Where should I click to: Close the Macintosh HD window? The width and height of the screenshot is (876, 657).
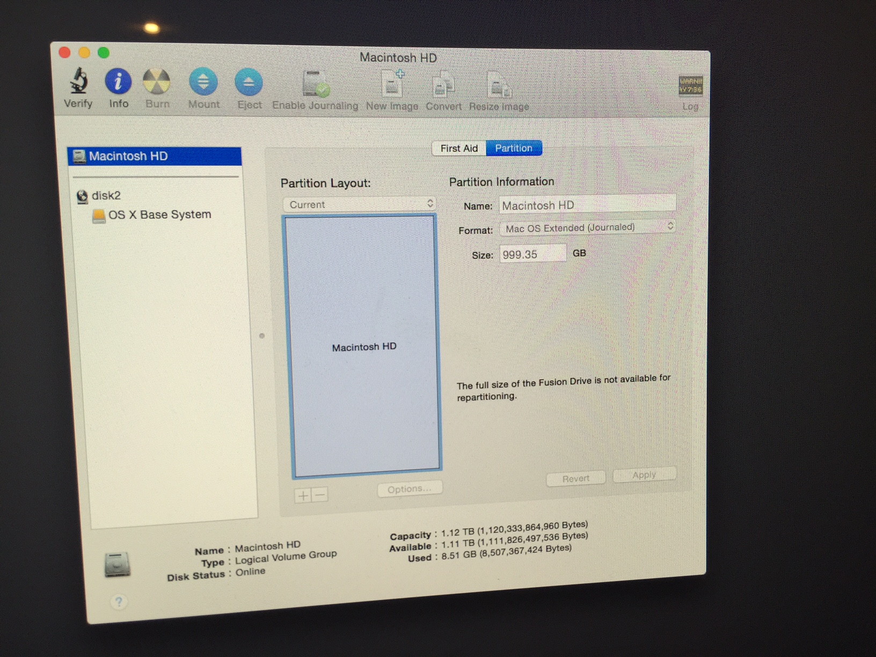65,52
